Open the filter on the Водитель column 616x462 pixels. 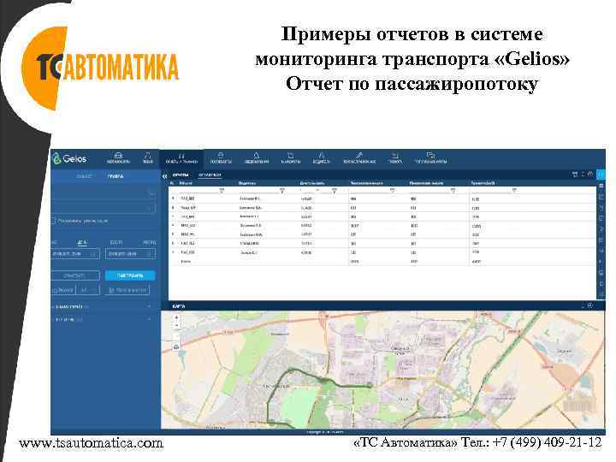coord(282,191)
